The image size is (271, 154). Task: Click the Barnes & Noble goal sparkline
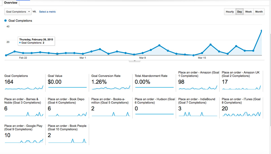(24, 114)
